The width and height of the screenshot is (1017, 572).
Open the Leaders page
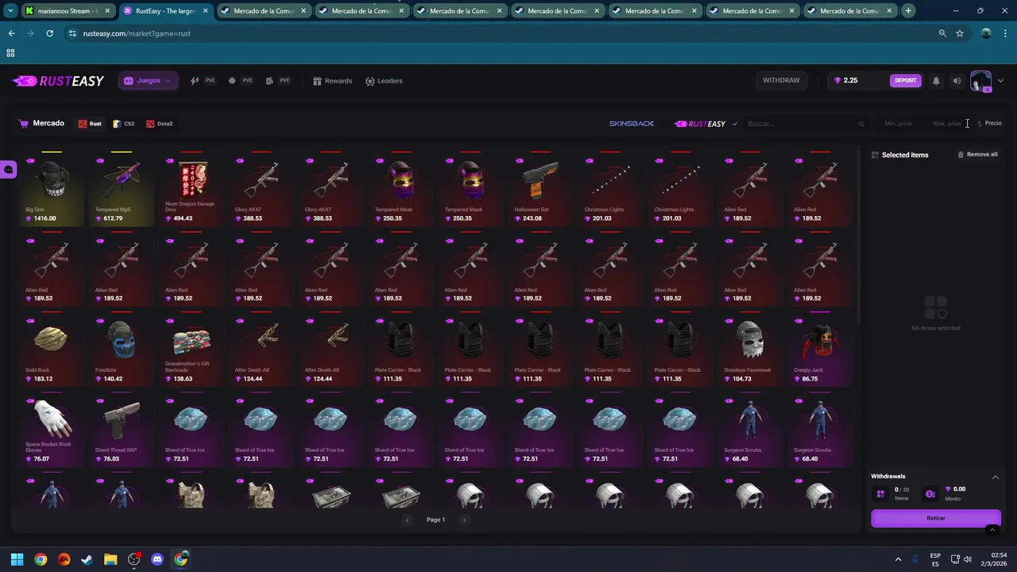pyautogui.click(x=384, y=81)
